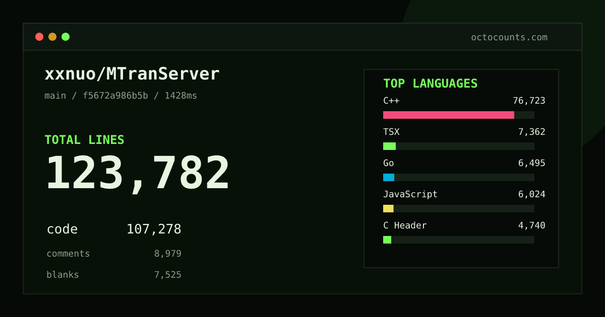This screenshot has height=317, width=605.
Task: Click the yellow minimize window dot
Action: (52, 37)
